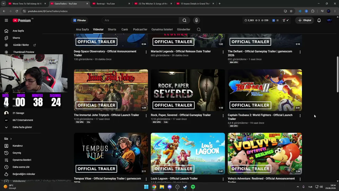This screenshot has height=191, width=339.
Task: Search within the GameTrailers channel
Action: pyautogui.click(x=199, y=29)
